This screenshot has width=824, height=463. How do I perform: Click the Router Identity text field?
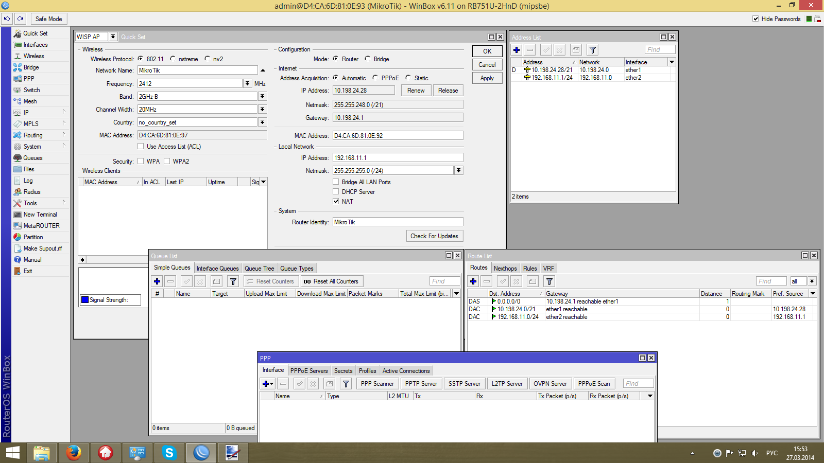click(398, 222)
